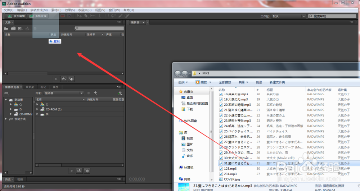The height and width of the screenshot is (191, 360).
Task: Switch to the 效果架 tab
Action: tap(30, 87)
